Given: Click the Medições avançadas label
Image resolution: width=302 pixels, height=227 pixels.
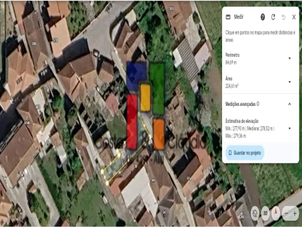Looking at the screenshot, I should pos(240,104).
